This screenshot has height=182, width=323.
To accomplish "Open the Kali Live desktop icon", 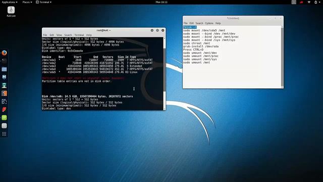I will [x=11, y=12].
